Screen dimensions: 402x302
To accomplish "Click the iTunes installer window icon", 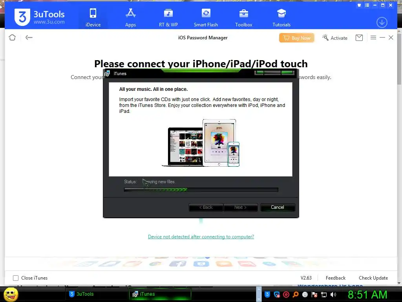I will [107, 74].
